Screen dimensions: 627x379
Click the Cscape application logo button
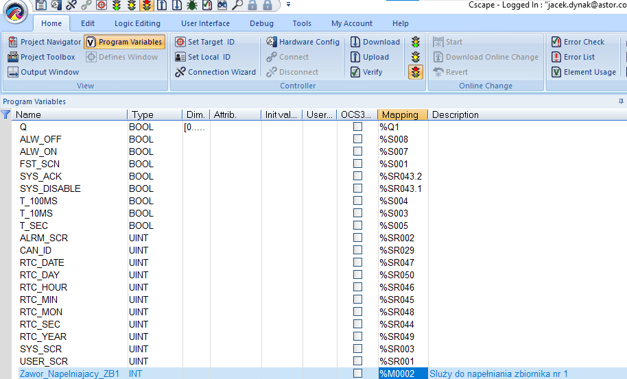(16, 11)
